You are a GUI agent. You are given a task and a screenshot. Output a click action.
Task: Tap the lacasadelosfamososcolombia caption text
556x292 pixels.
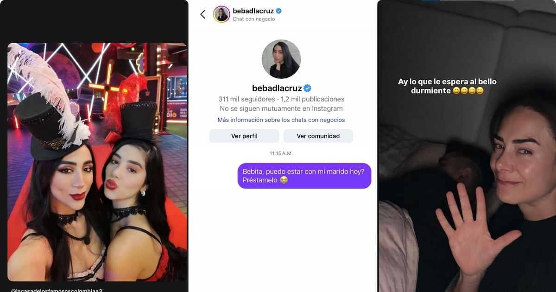(56, 290)
